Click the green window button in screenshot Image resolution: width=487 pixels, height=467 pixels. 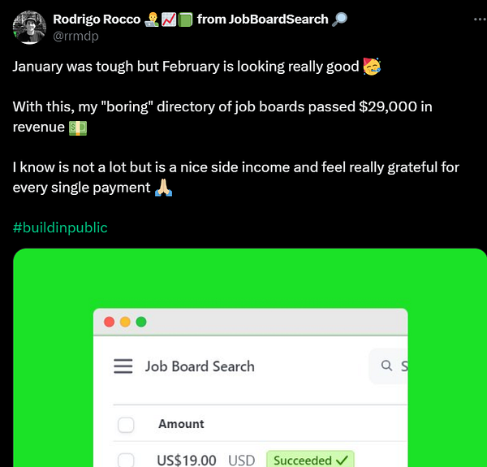141,322
